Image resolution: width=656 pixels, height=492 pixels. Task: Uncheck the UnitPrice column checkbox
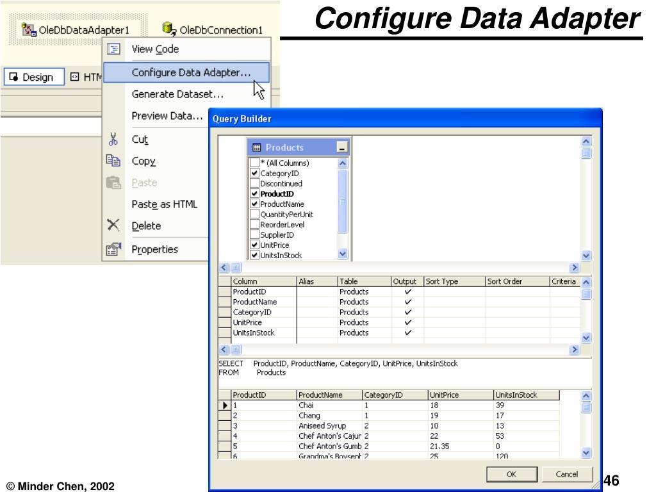pos(254,245)
